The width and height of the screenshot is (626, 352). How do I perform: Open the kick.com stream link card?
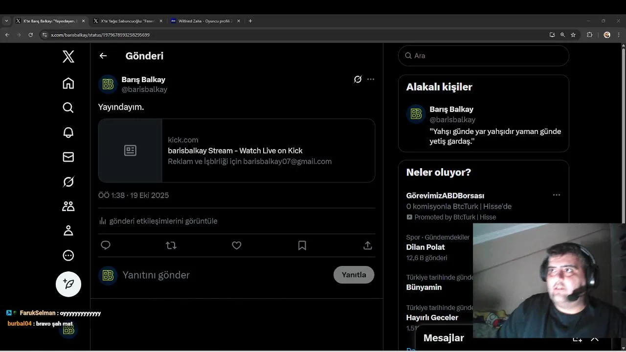[x=237, y=151]
